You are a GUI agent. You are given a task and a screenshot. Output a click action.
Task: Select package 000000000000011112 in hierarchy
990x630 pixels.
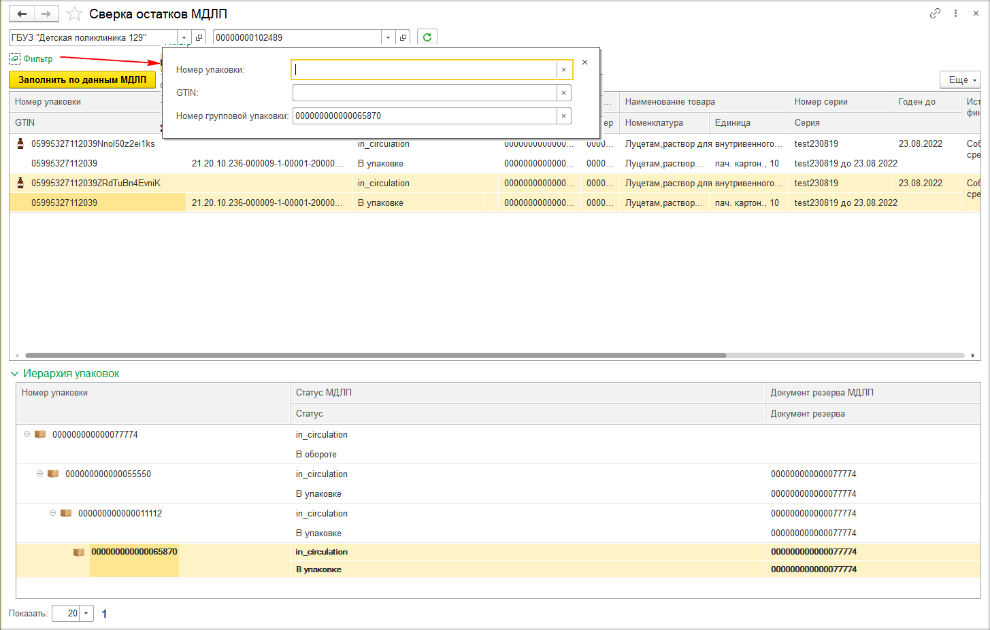(120, 513)
